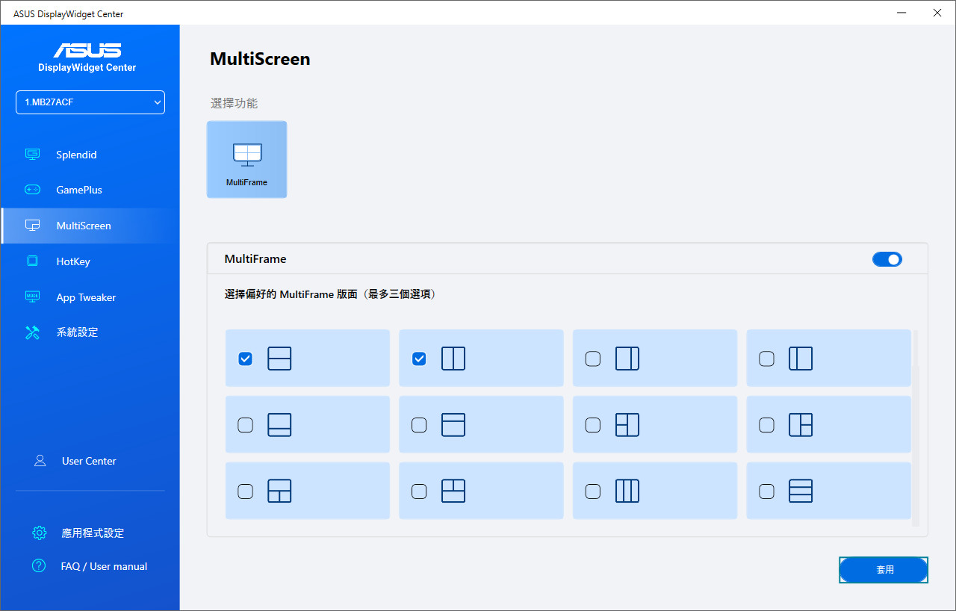Click the top-bottom equal split layout icon
Screen dimensions: 956x611
point(279,359)
